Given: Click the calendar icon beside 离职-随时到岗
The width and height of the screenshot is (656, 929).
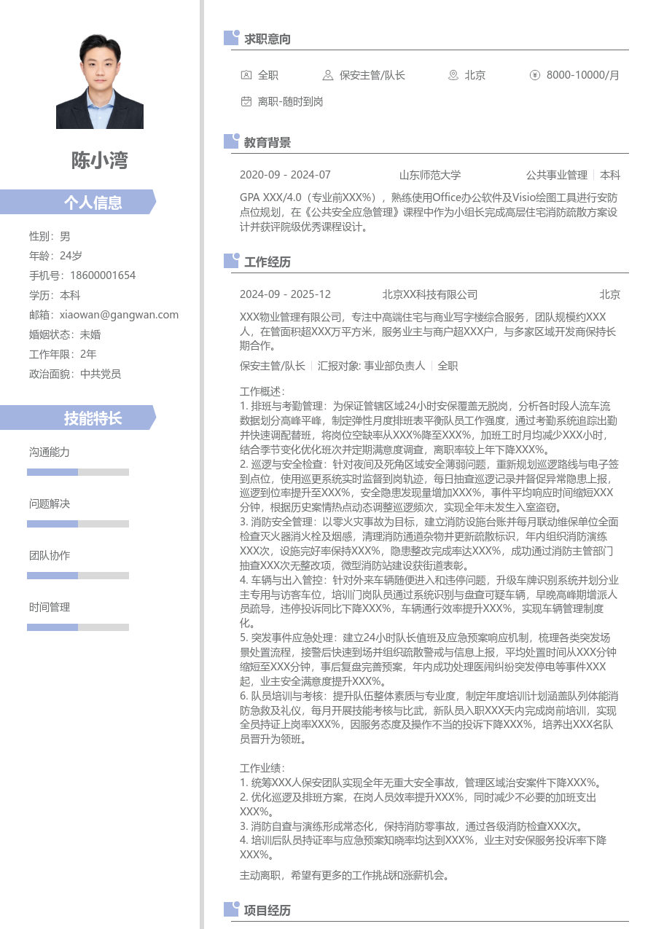Looking at the screenshot, I should tap(246, 101).
